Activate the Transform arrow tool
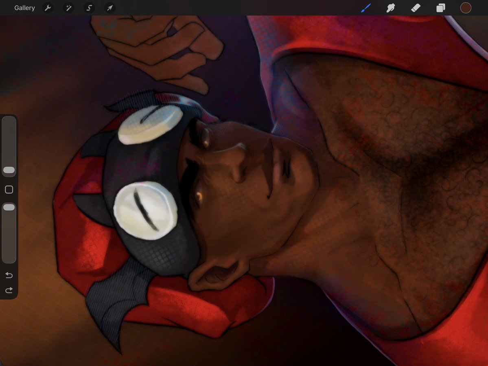 click(x=110, y=8)
